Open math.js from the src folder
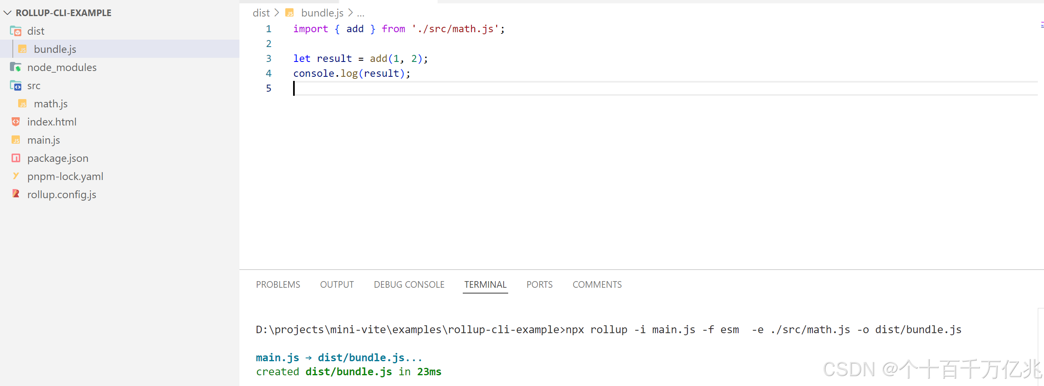 (x=51, y=104)
